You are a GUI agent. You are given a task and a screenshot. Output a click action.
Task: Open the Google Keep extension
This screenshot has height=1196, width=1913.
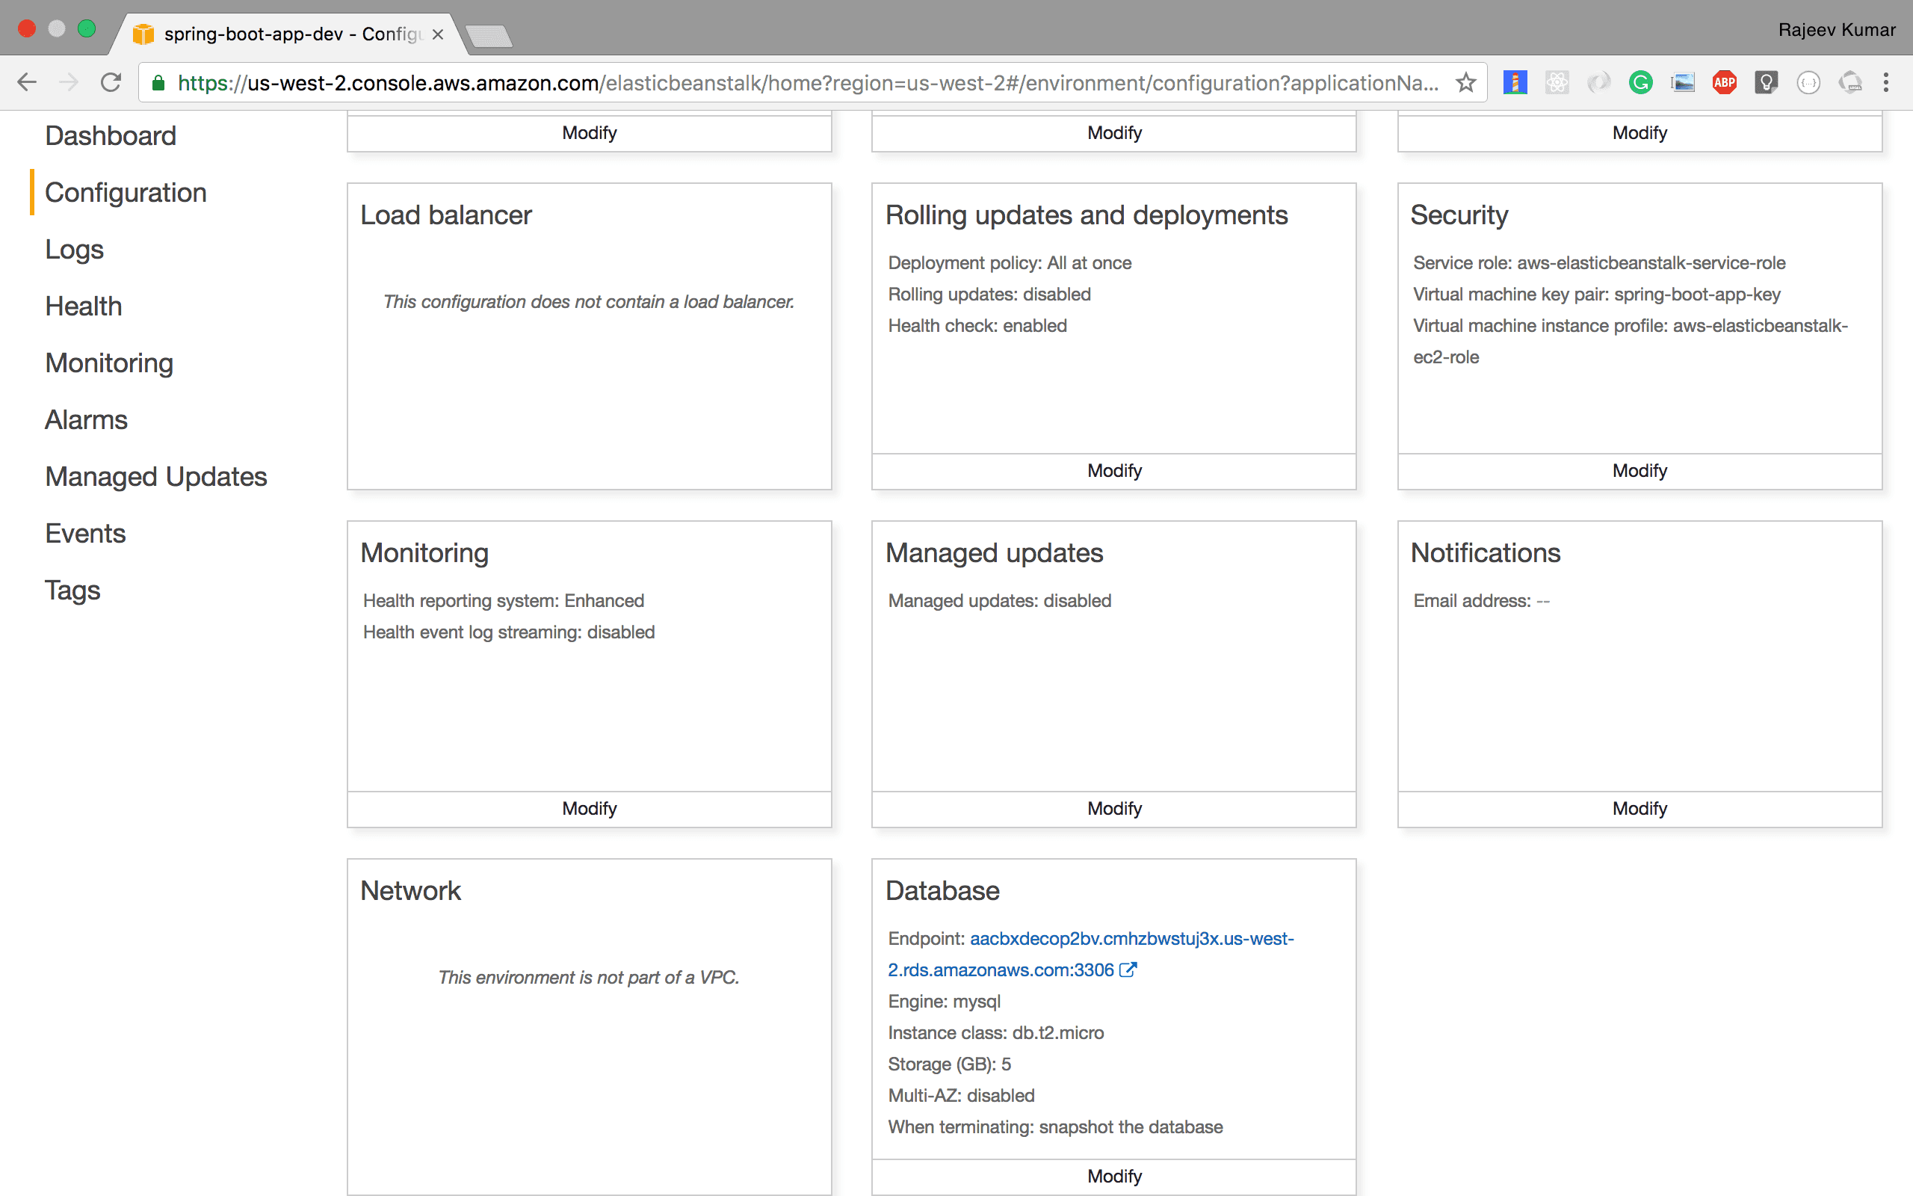(1766, 81)
